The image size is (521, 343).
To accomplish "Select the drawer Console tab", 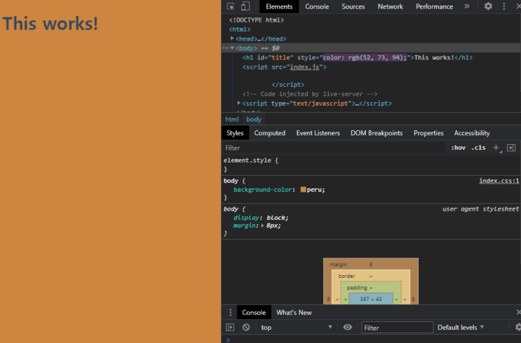I will (x=254, y=312).
